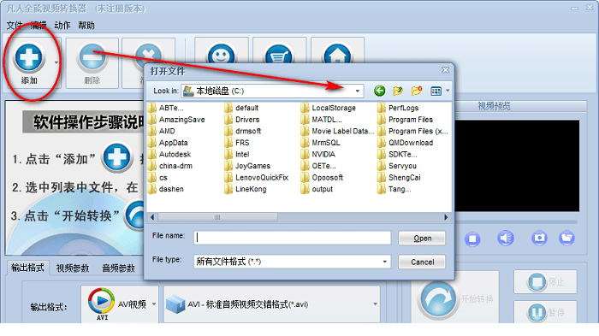Expand the File type dropdown

tap(385, 262)
